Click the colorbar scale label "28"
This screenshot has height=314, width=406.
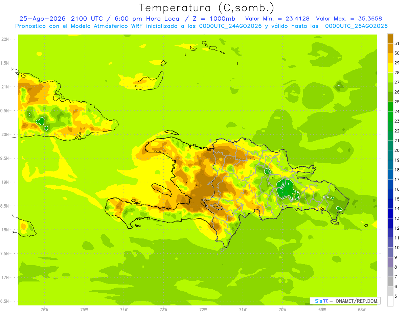pos(397,72)
